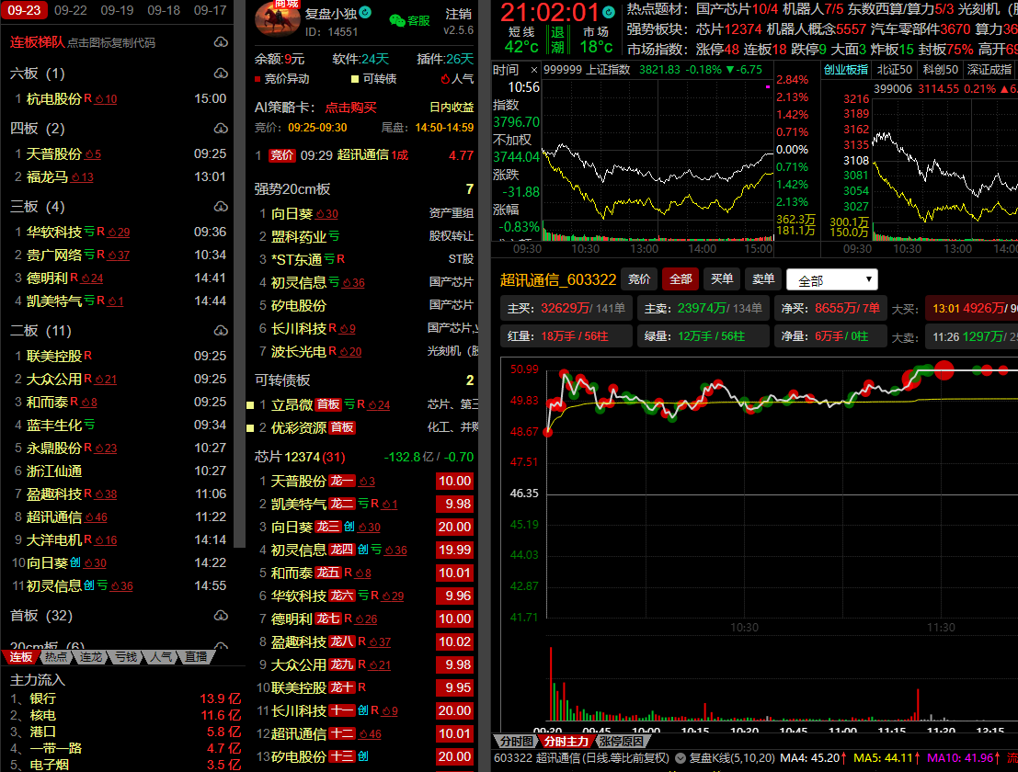The image size is (1018, 772).
Task: Toggle the 可转债 yellow square legend
Action: [354, 79]
